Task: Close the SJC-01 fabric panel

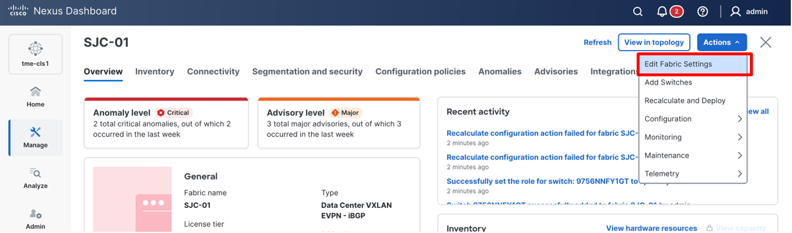Action: 766,43
